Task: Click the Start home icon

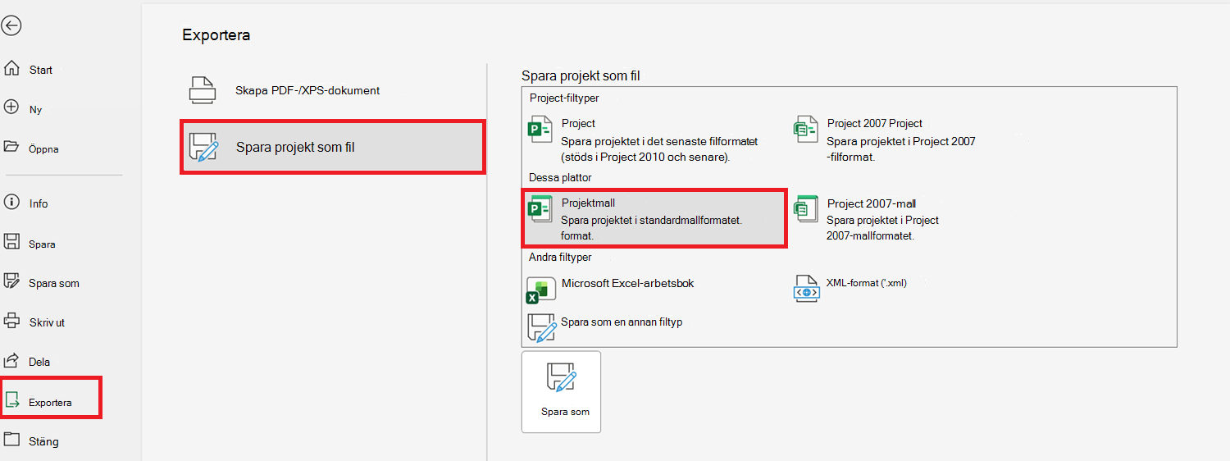Action: pos(11,69)
